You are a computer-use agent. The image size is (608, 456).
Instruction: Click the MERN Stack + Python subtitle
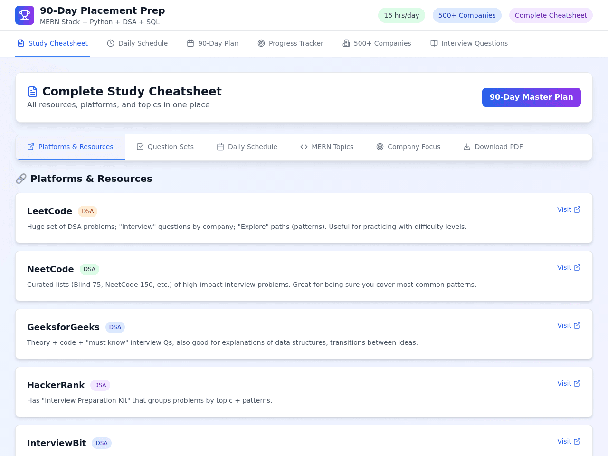[x=100, y=22]
